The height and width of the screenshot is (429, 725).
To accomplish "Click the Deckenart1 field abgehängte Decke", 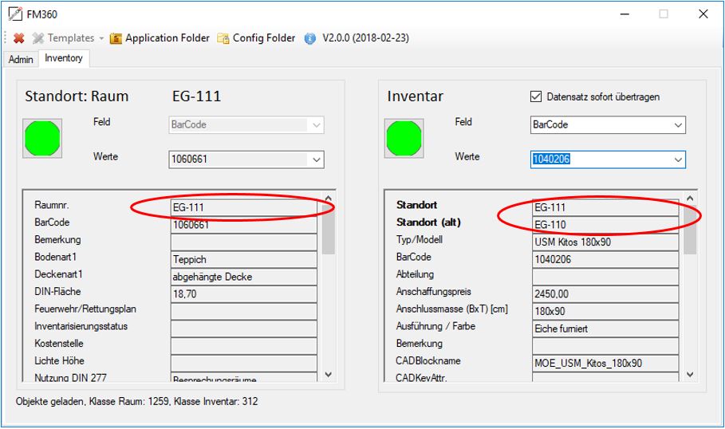I will pos(244,277).
